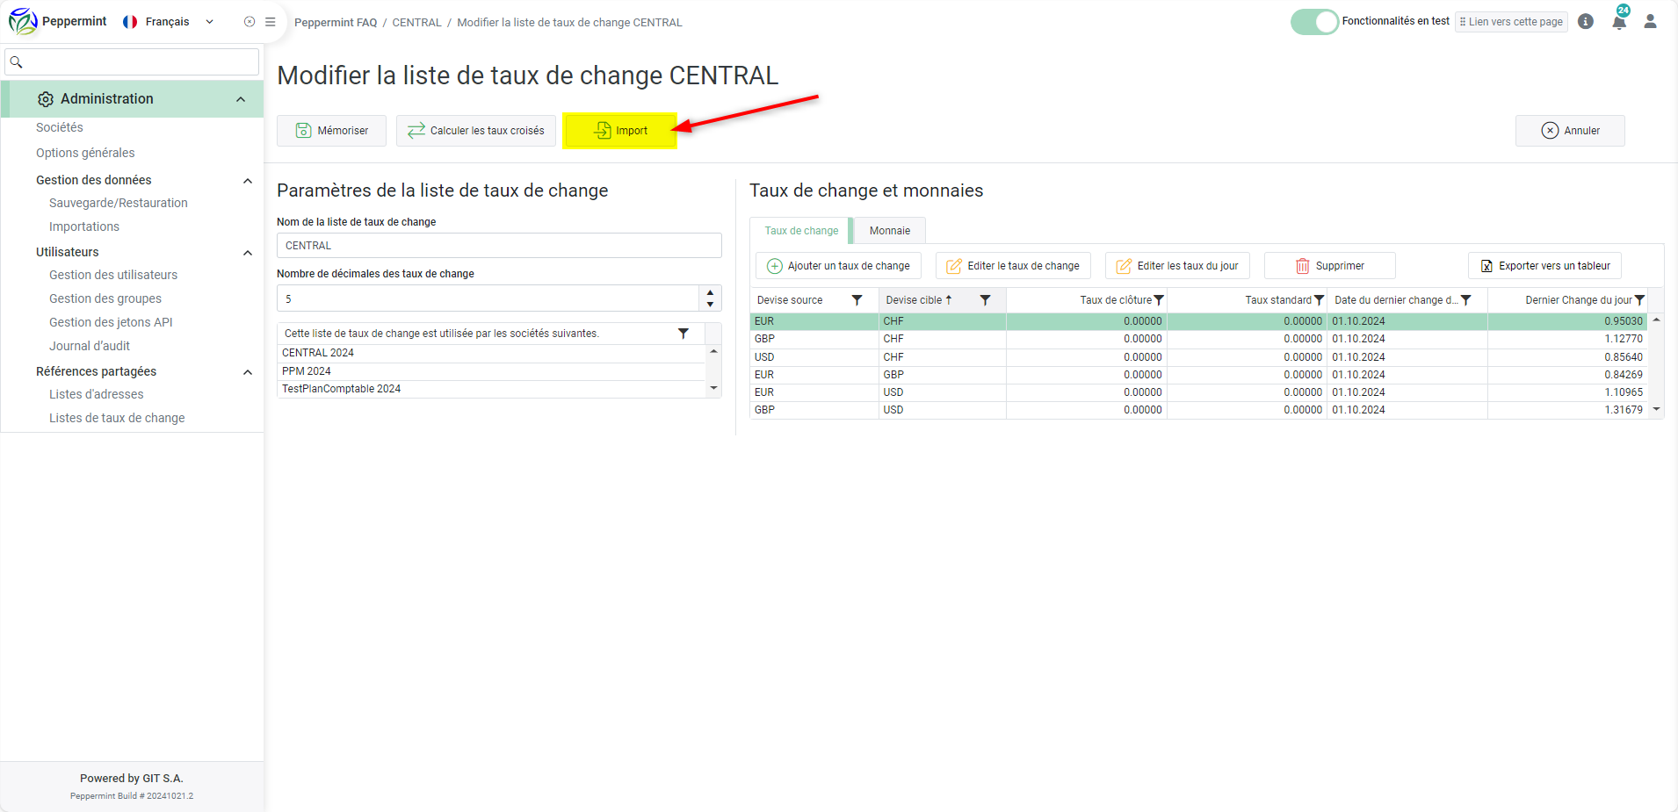Open the user account icon
Image resolution: width=1678 pixels, height=812 pixels.
(1650, 22)
